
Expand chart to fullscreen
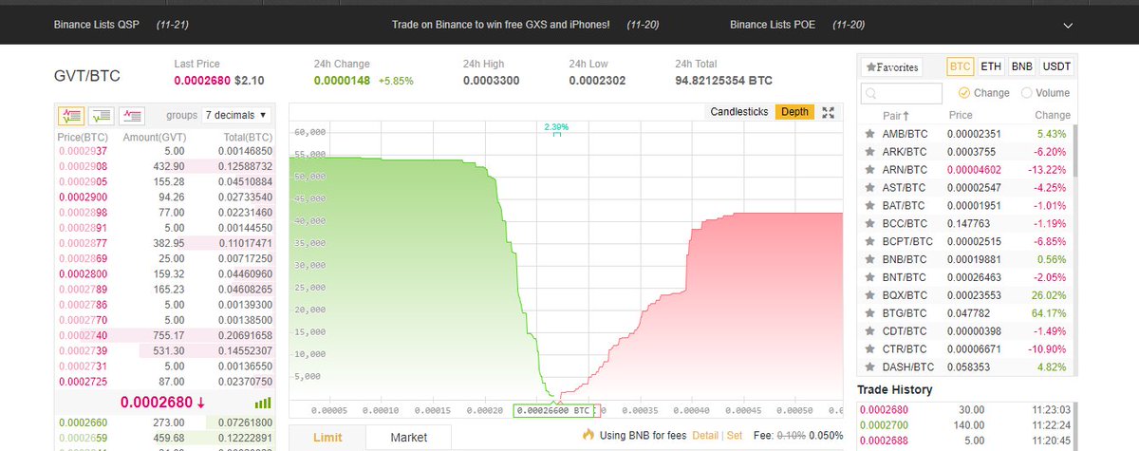coord(828,112)
